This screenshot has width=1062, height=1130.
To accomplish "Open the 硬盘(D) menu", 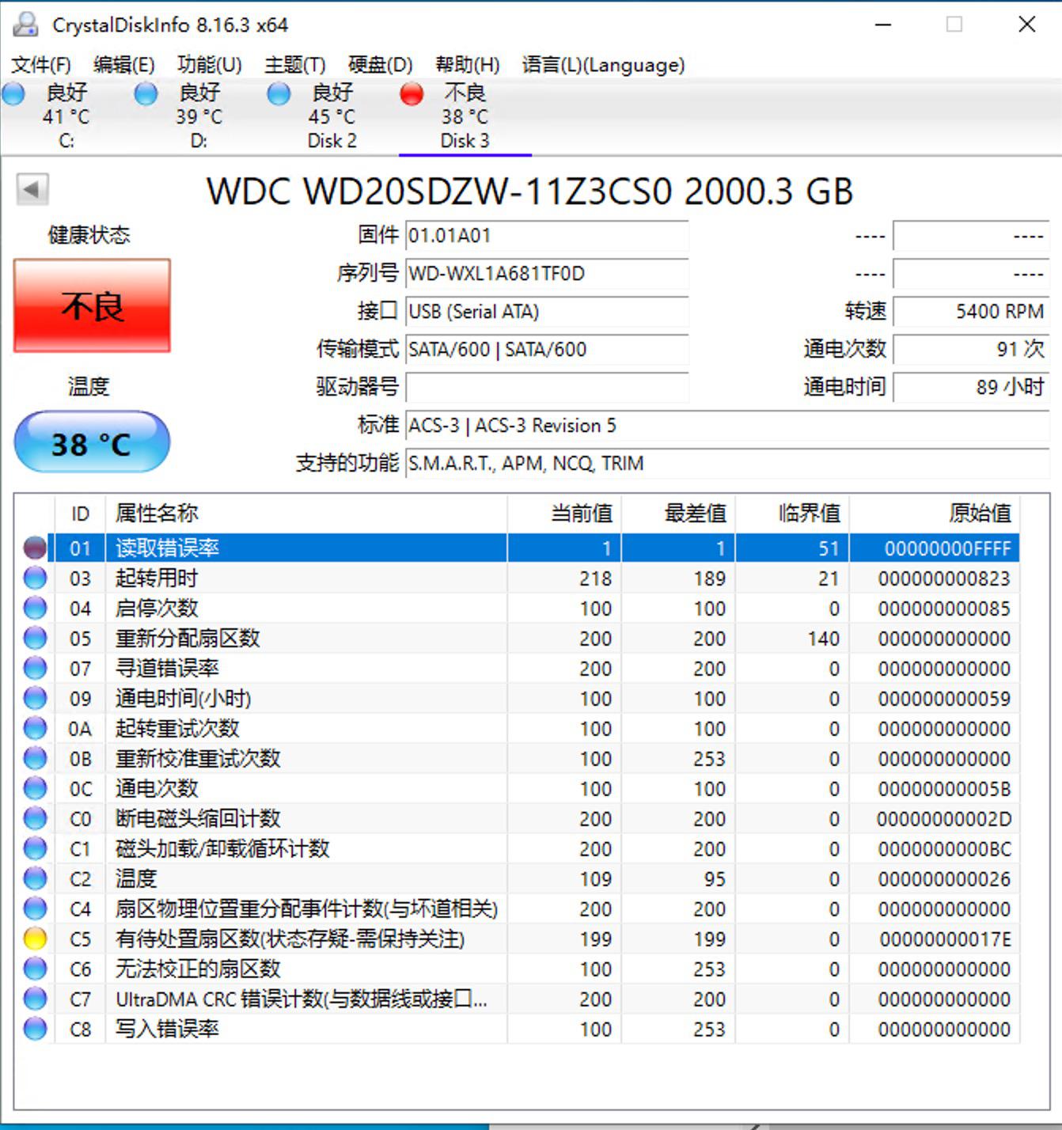I will (380, 65).
